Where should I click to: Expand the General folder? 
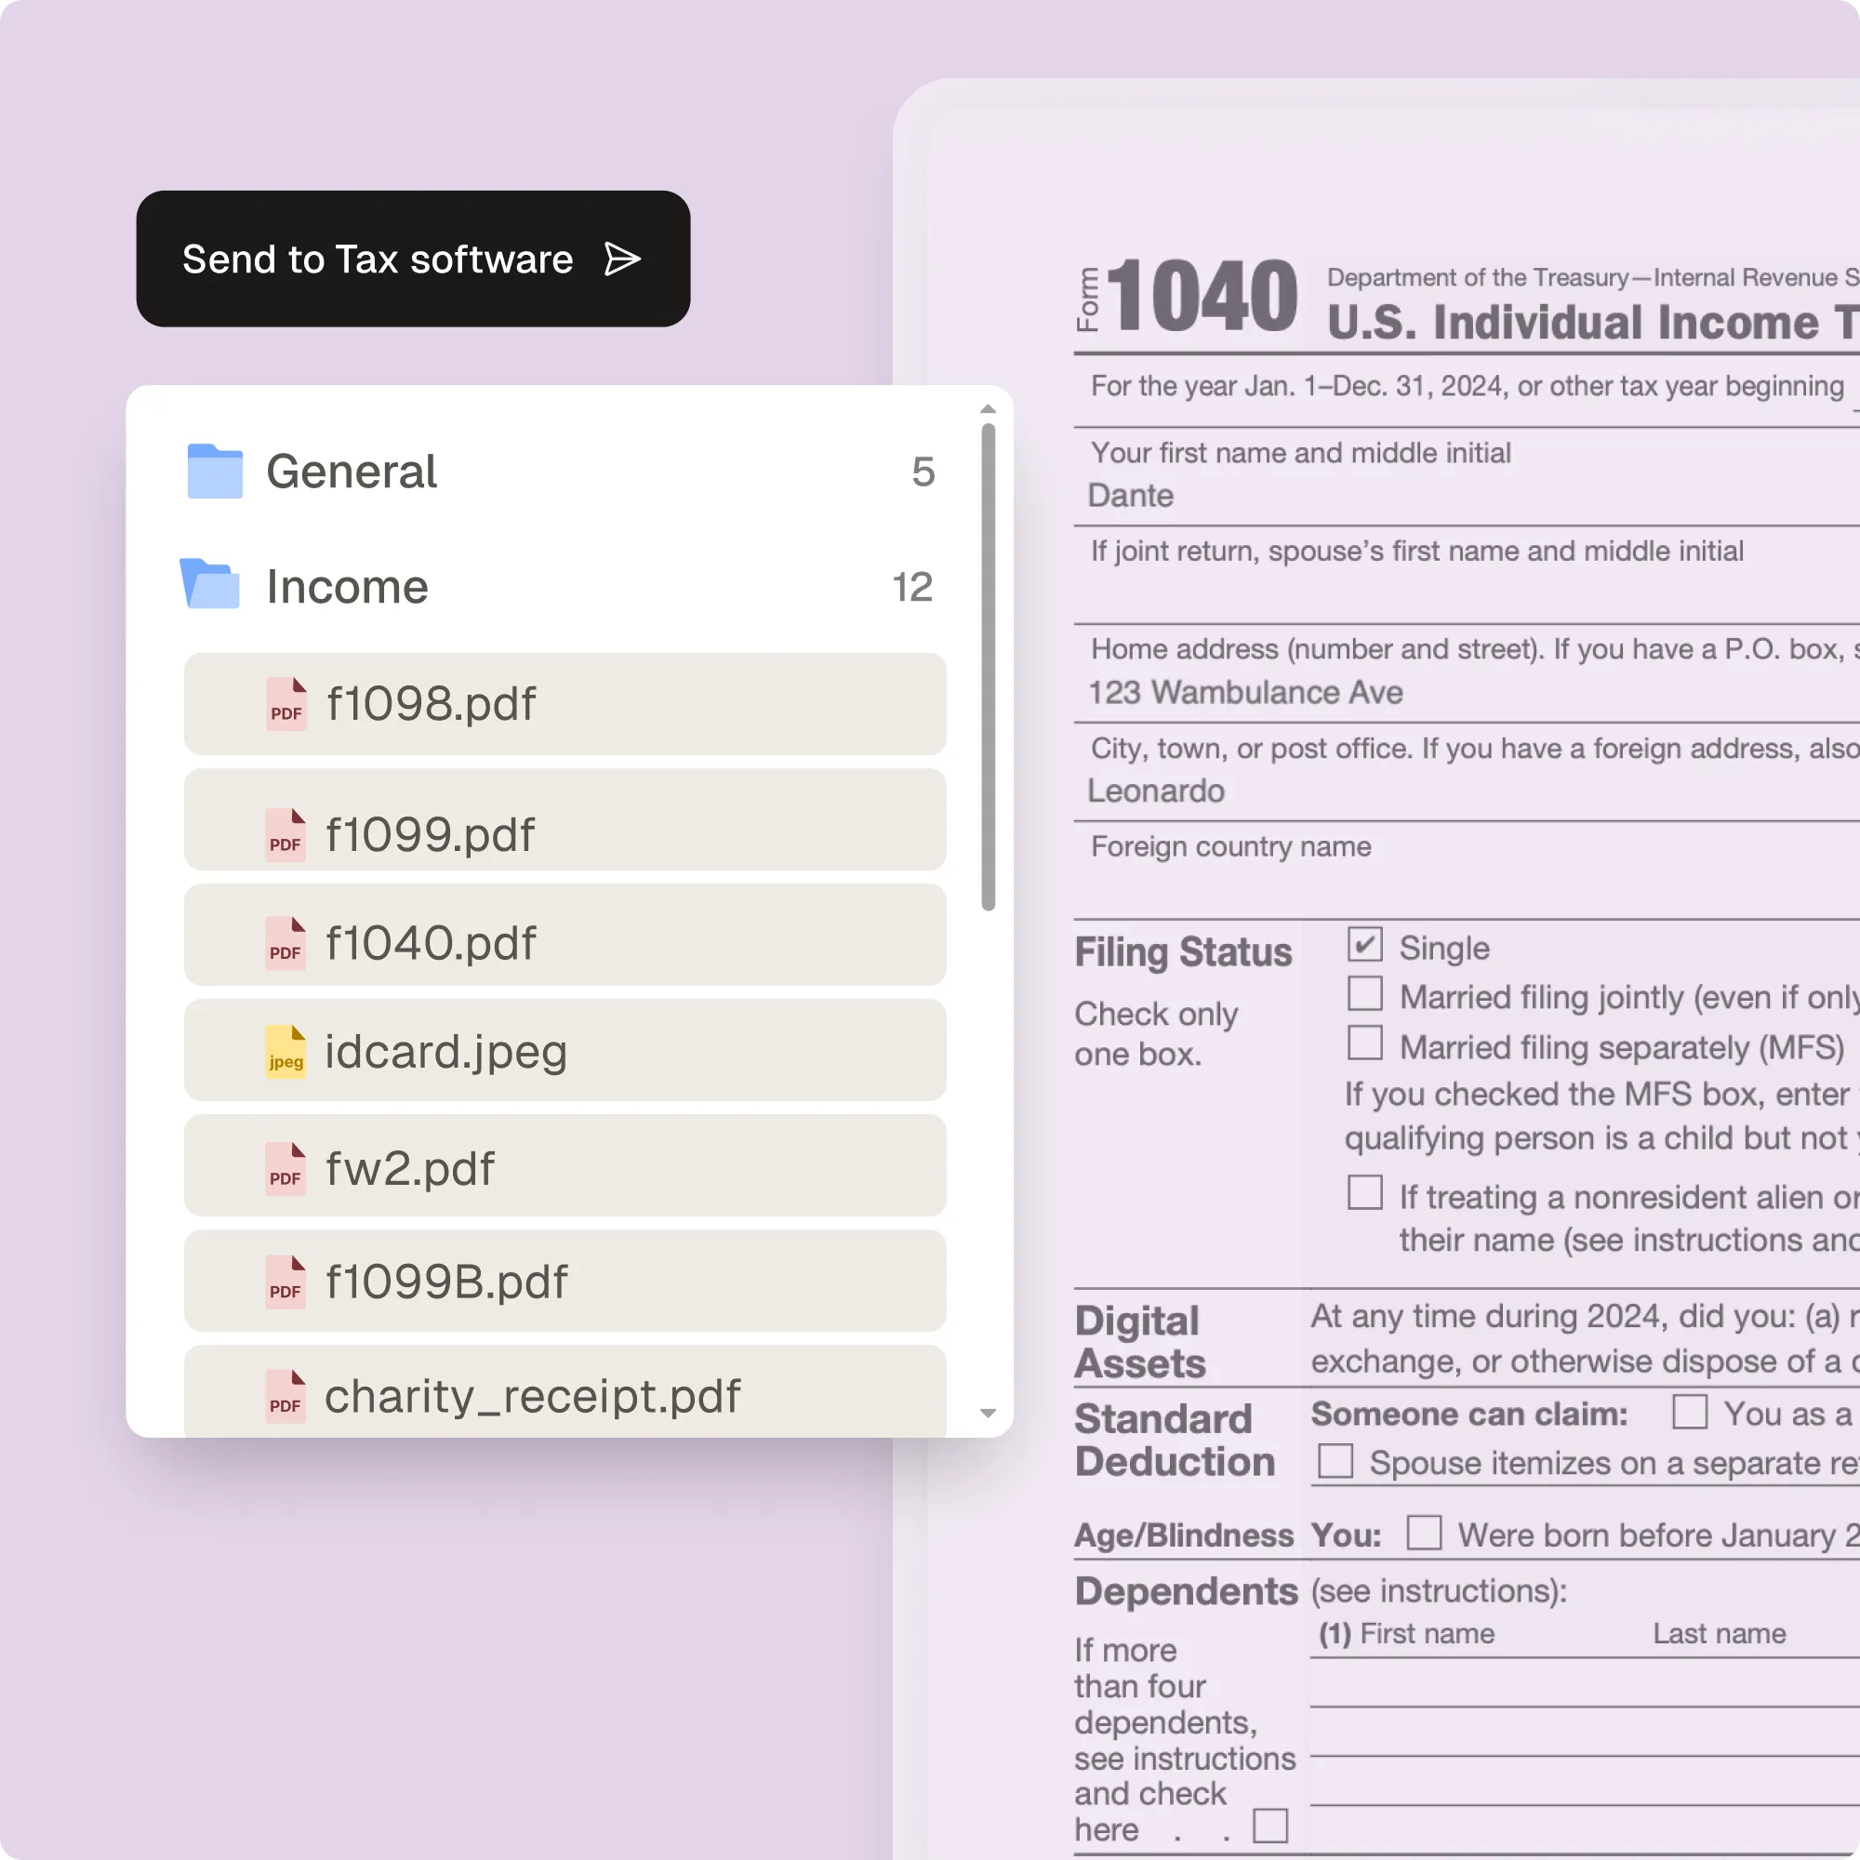(352, 472)
